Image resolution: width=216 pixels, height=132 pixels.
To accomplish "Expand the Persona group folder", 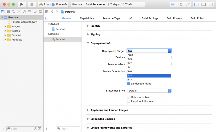I will (5, 35).
